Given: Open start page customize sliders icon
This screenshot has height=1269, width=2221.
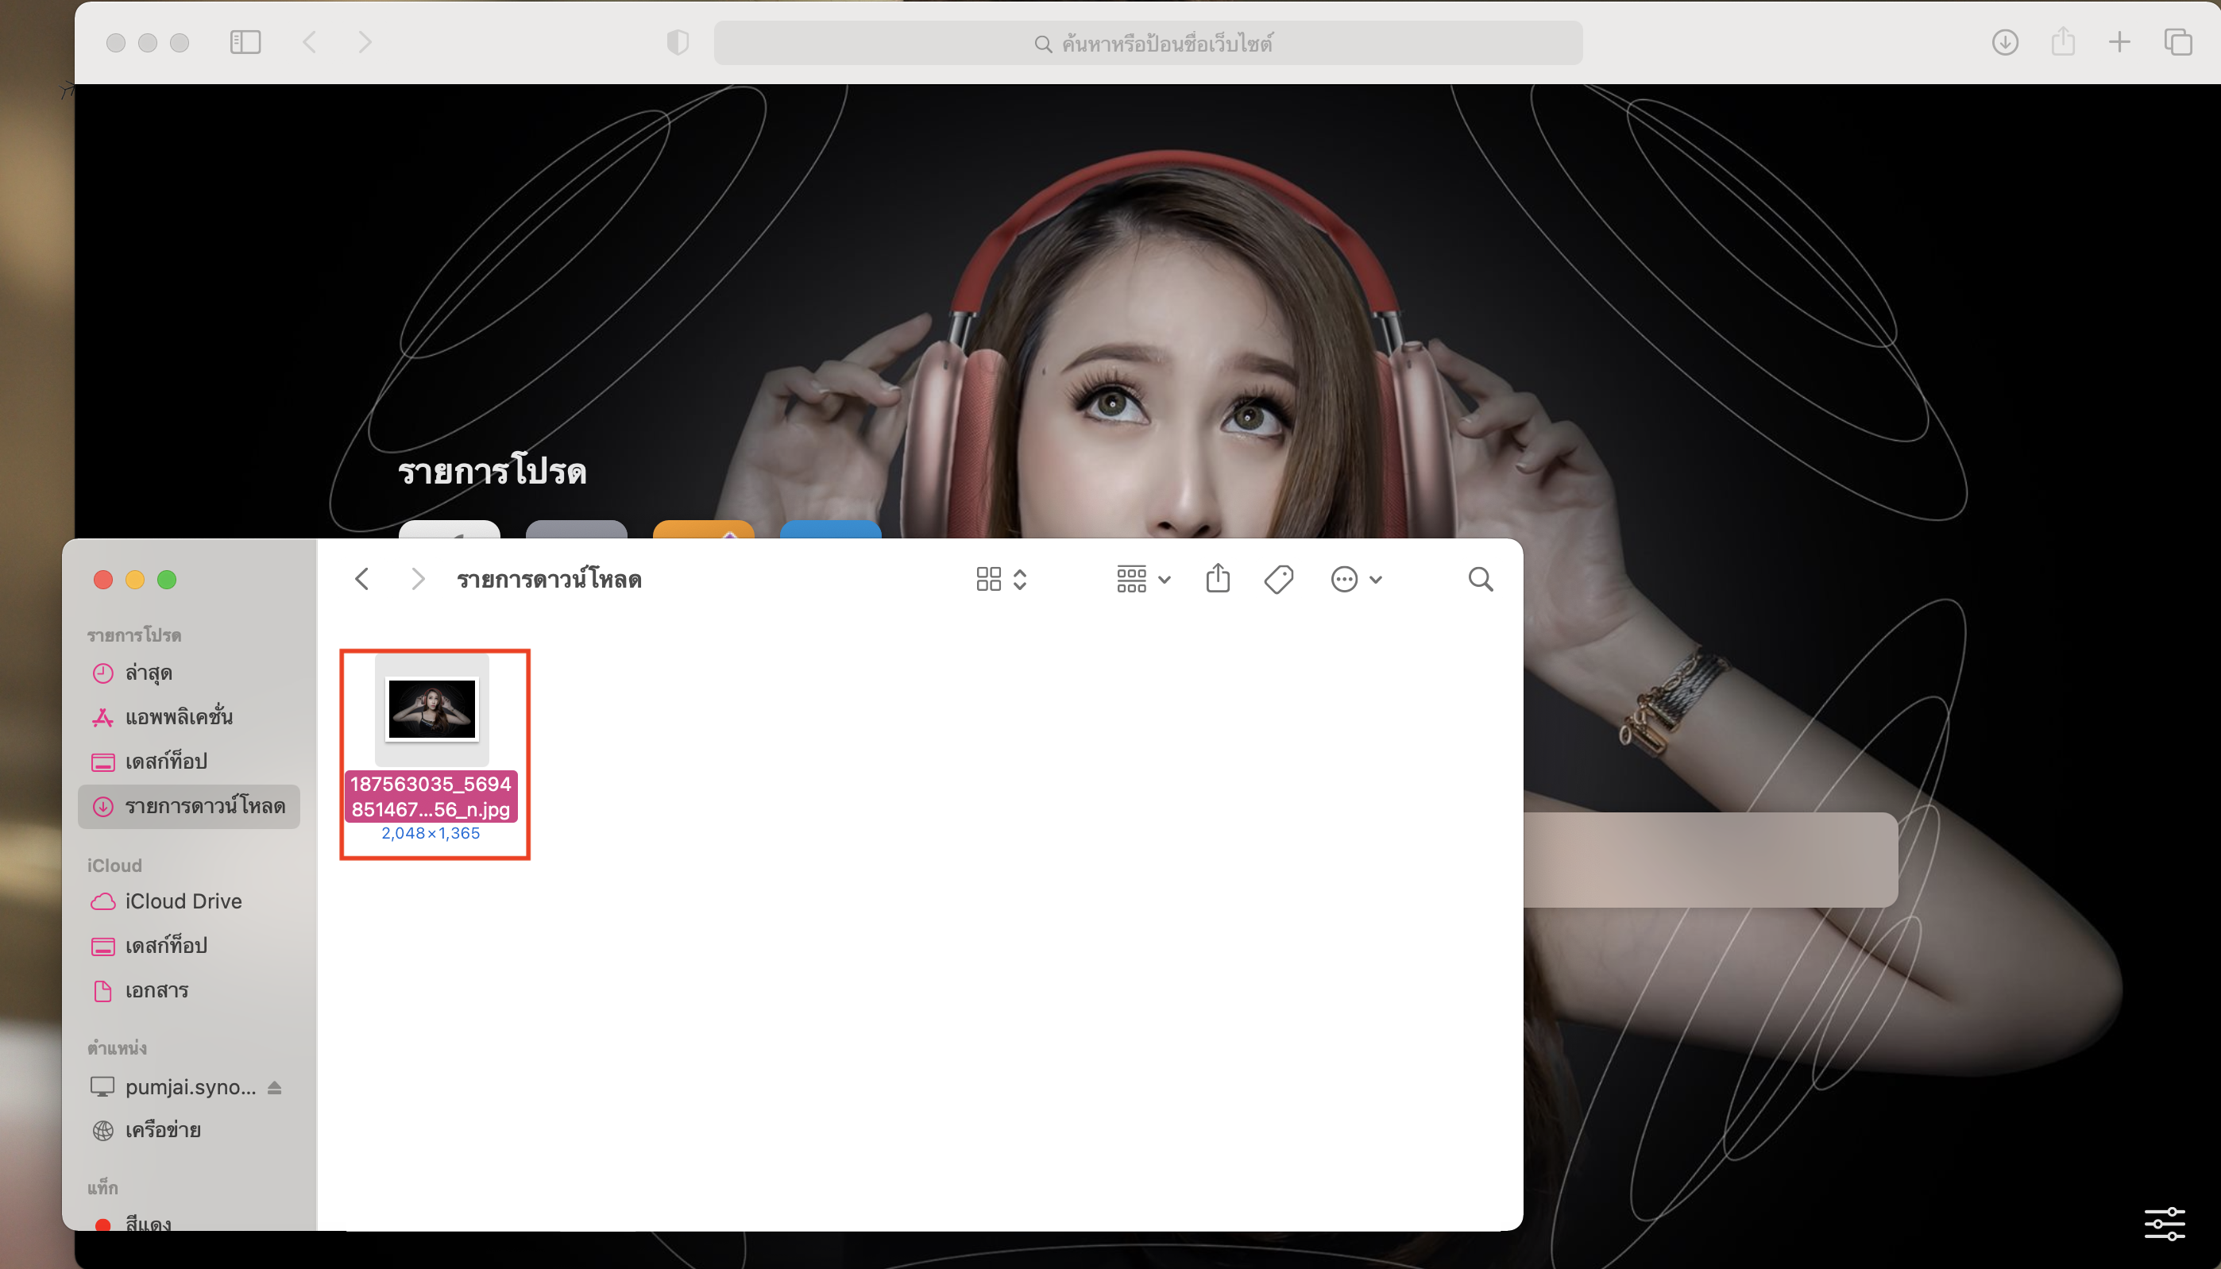Looking at the screenshot, I should [x=2165, y=1224].
